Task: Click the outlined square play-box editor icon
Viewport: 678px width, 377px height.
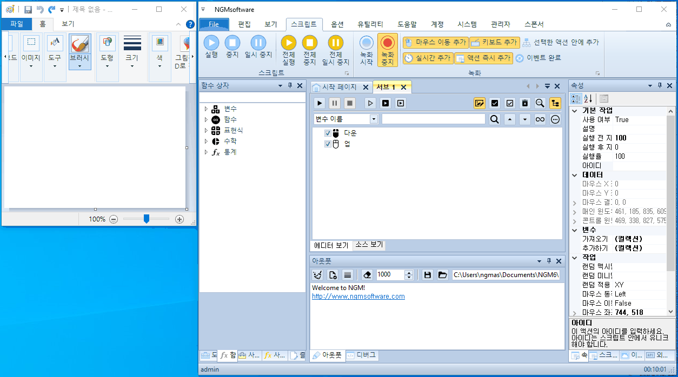Action: coord(401,103)
